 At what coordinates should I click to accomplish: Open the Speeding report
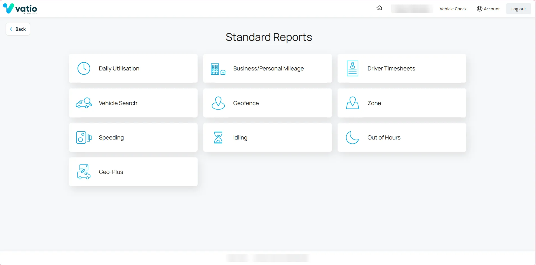tap(133, 138)
